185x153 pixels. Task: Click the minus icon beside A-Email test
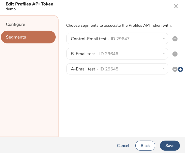pos(175,69)
